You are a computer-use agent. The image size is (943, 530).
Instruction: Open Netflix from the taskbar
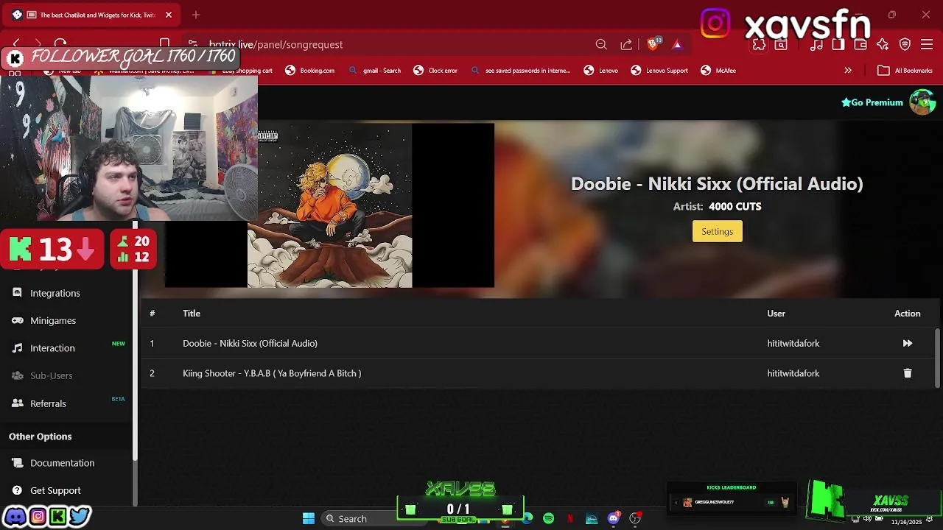[x=570, y=519]
